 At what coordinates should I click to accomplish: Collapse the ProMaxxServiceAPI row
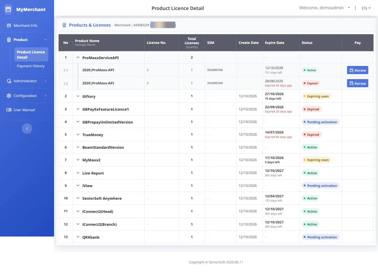(x=78, y=58)
